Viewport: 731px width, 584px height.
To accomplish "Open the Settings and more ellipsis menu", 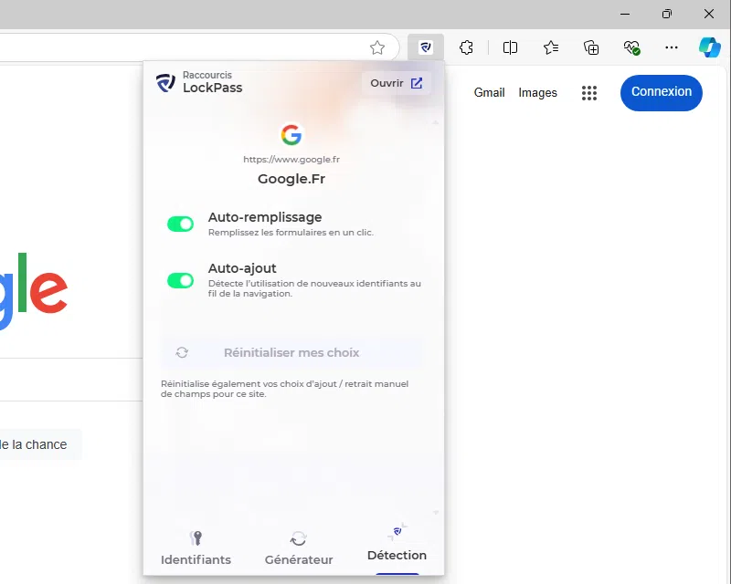I will pyautogui.click(x=672, y=47).
